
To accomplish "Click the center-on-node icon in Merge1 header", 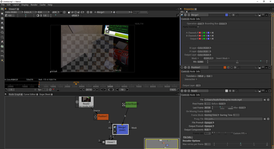I will pyautogui.click(x=189, y=15).
